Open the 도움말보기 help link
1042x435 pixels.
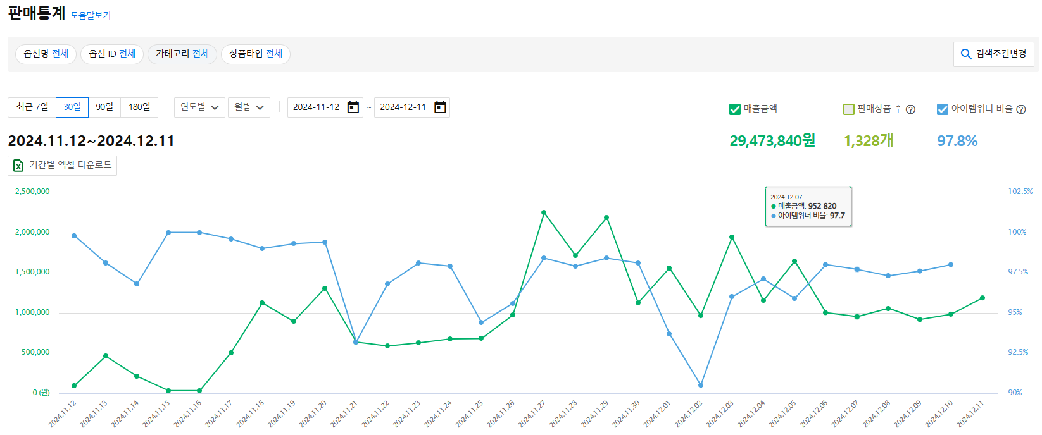[x=91, y=16]
